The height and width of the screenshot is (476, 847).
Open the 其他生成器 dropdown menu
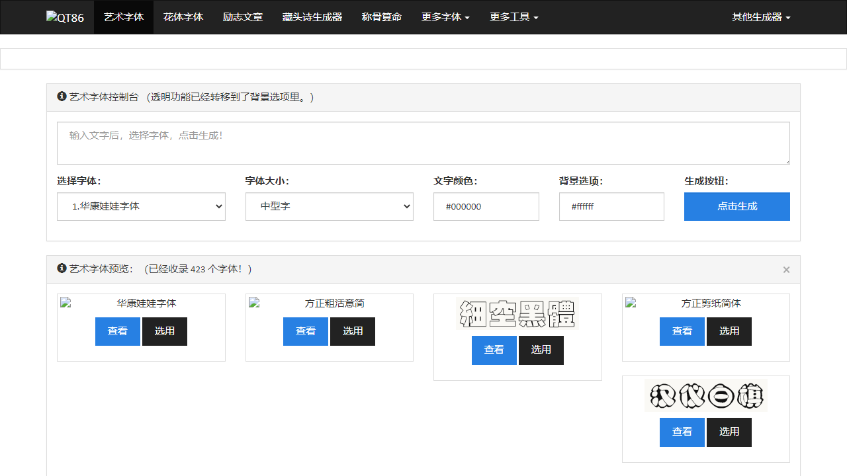(x=761, y=17)
